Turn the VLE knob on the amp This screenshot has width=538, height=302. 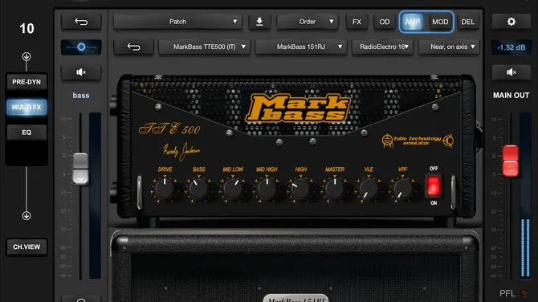(369, 189)
